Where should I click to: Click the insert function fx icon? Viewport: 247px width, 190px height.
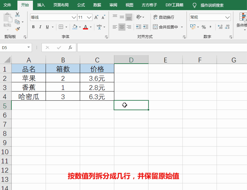(x=70, y=47)
